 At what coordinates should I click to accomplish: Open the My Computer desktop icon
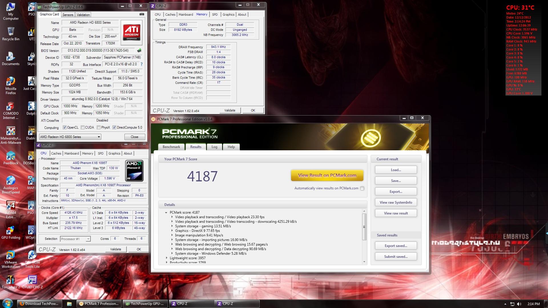point(11,12)
